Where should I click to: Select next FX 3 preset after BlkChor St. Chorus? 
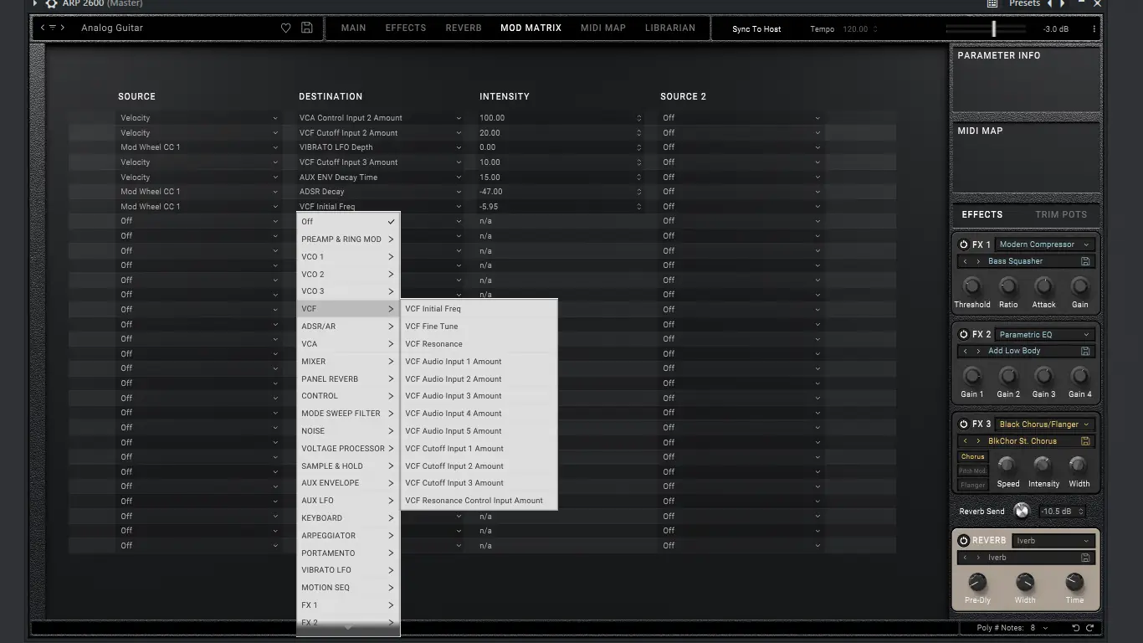tap(978, 441)
